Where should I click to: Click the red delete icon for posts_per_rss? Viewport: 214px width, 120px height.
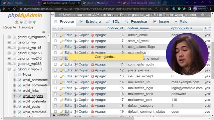tap(92, 70)
